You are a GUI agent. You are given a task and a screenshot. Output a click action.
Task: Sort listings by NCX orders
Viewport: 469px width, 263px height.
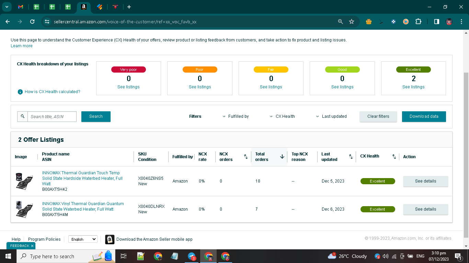click(246, 157)
